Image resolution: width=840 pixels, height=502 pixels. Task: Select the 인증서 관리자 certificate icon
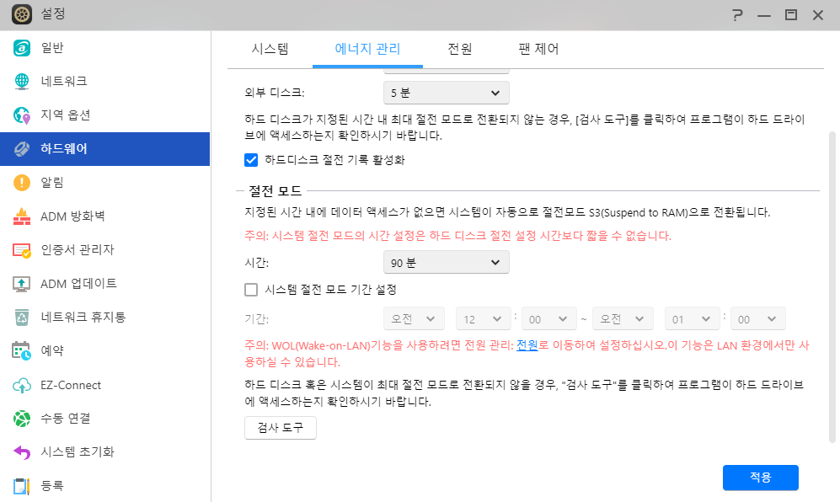point(21,250)
